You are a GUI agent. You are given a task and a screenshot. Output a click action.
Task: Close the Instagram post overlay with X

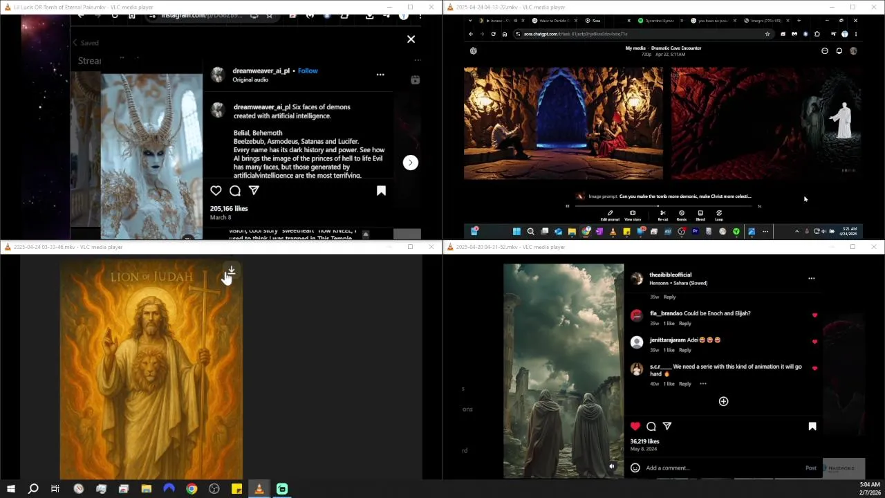(411, 39)
